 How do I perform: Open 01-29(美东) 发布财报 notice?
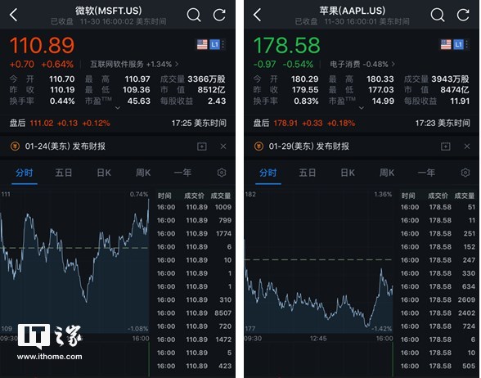309,146
